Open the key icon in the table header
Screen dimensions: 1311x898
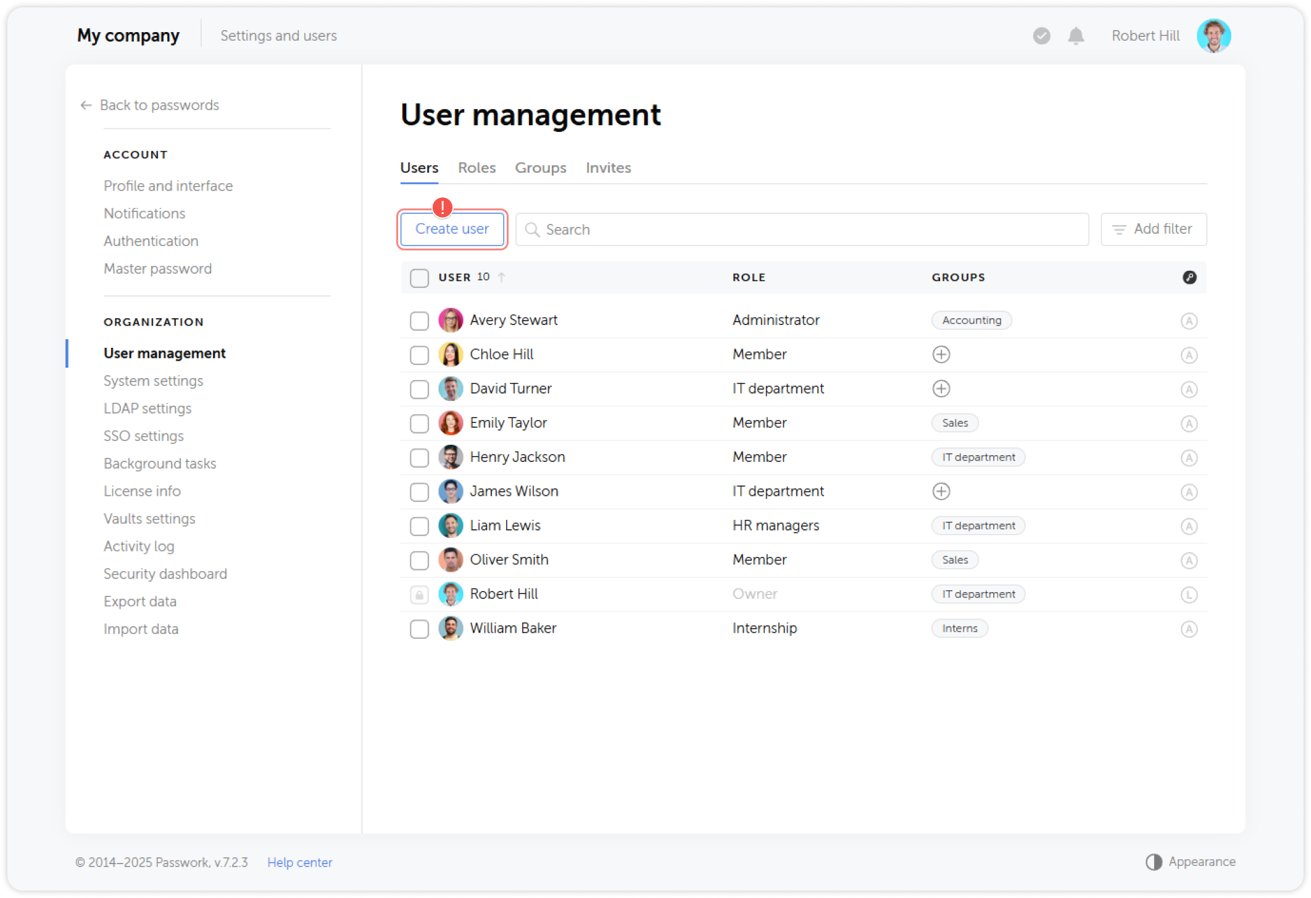1189,278
